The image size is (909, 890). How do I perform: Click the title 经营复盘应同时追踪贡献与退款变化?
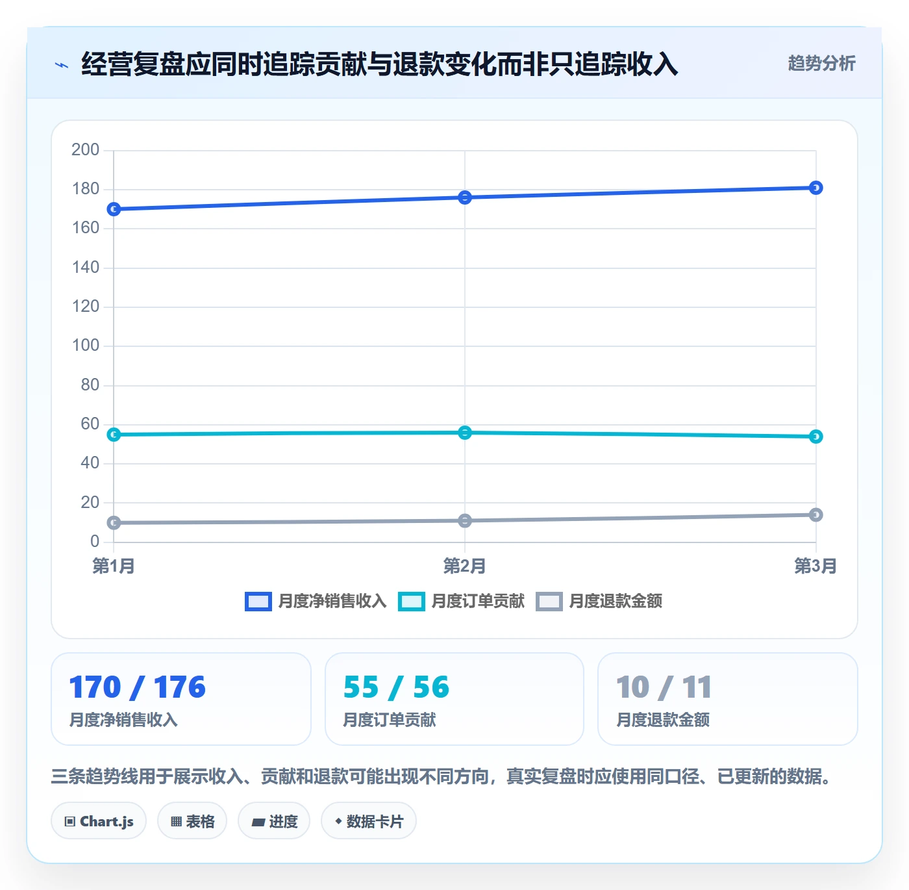[380, 64]
